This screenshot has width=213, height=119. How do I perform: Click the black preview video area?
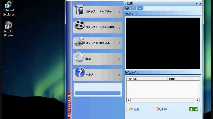click(163, 43)
